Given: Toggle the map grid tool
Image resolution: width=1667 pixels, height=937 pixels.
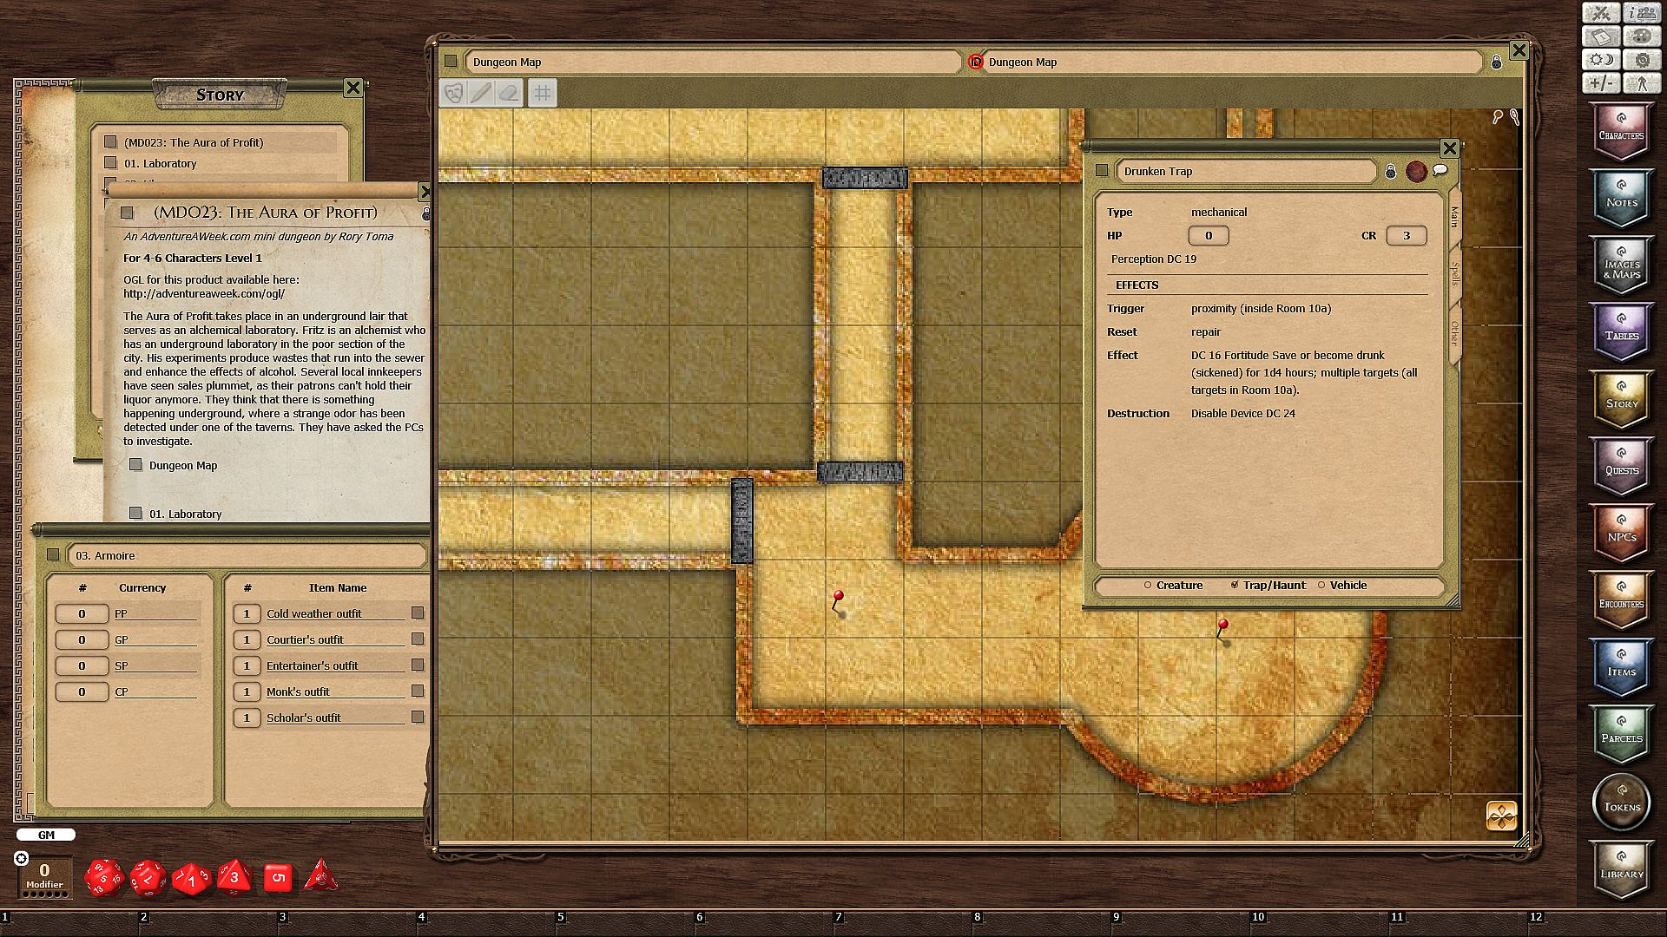Looking at the screenshot, I should pos(543,93).
